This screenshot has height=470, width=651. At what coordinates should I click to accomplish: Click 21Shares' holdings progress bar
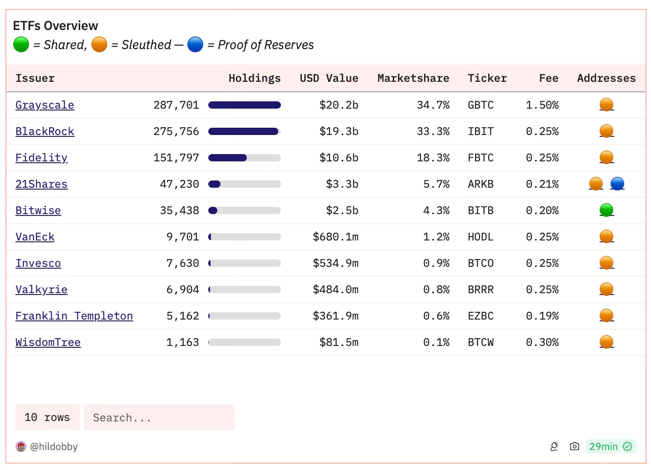245,184
